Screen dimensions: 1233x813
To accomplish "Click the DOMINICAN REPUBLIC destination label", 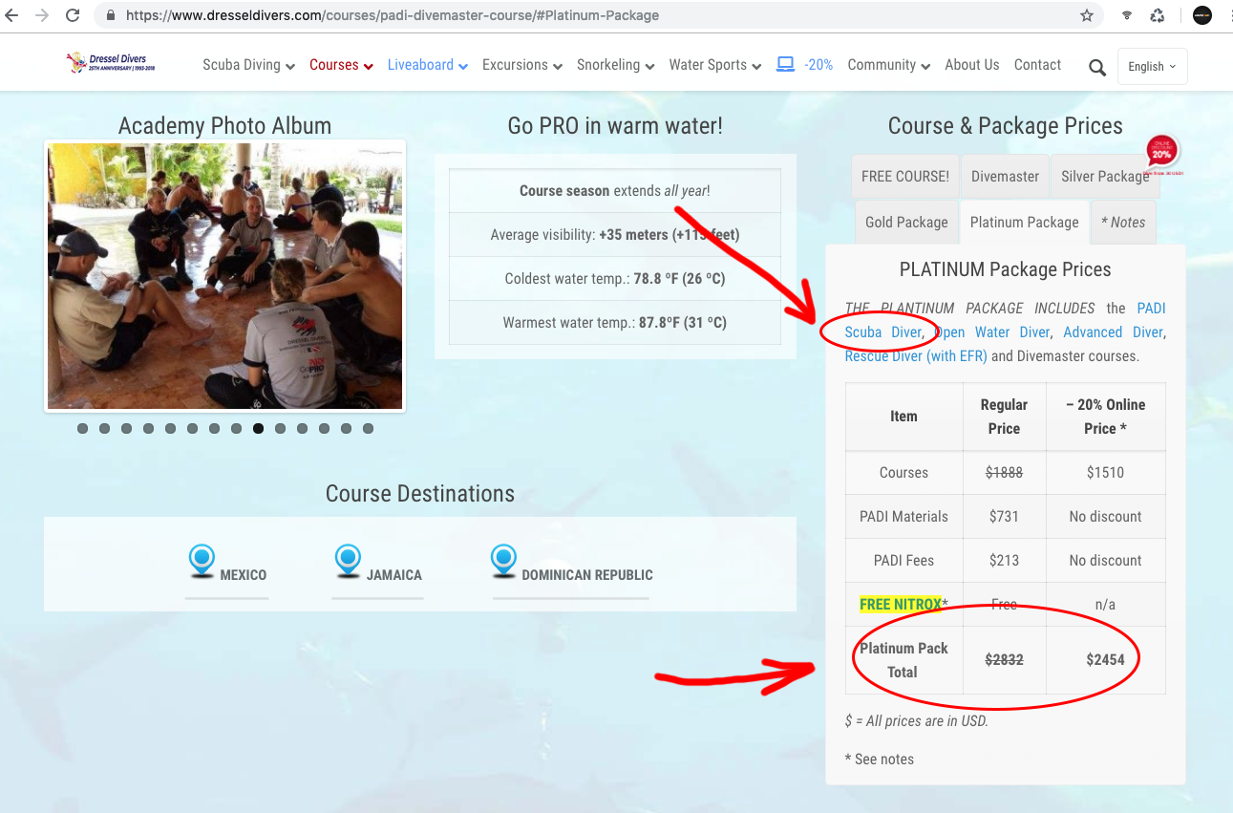I will (x=587, y=575).
